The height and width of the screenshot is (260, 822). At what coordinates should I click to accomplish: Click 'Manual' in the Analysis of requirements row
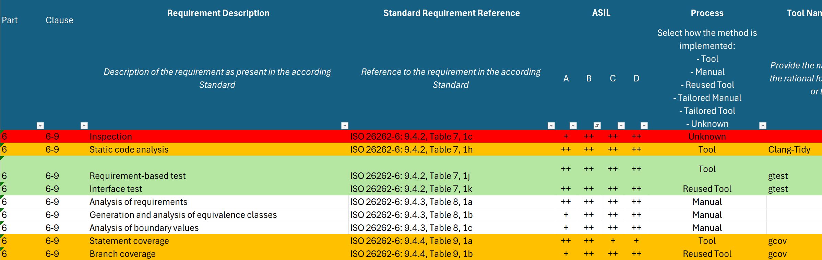pos(707,202)
